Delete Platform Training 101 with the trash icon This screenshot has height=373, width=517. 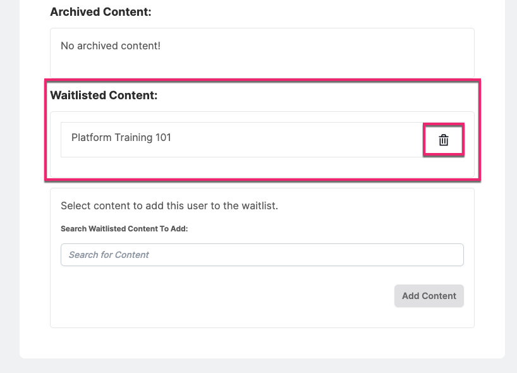click(x=444, y=140)
